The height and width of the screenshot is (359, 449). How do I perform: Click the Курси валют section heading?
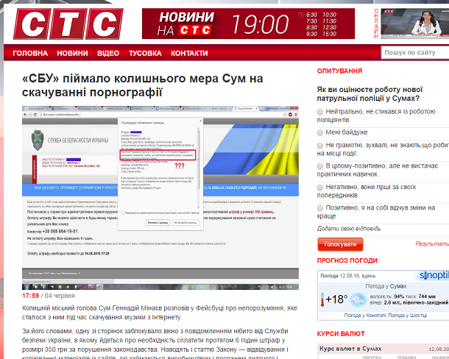coord(341,334)
